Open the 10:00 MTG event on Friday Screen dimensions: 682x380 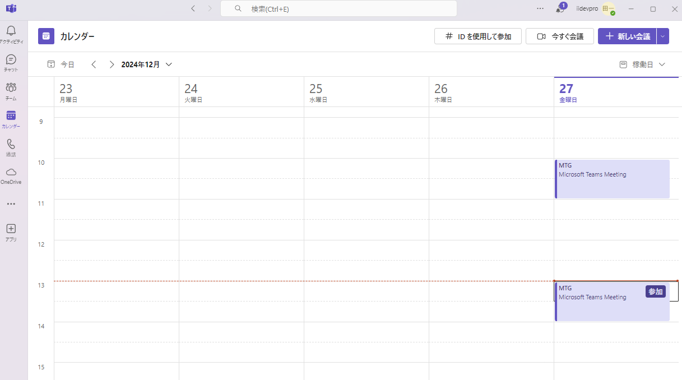click(611, 179)
